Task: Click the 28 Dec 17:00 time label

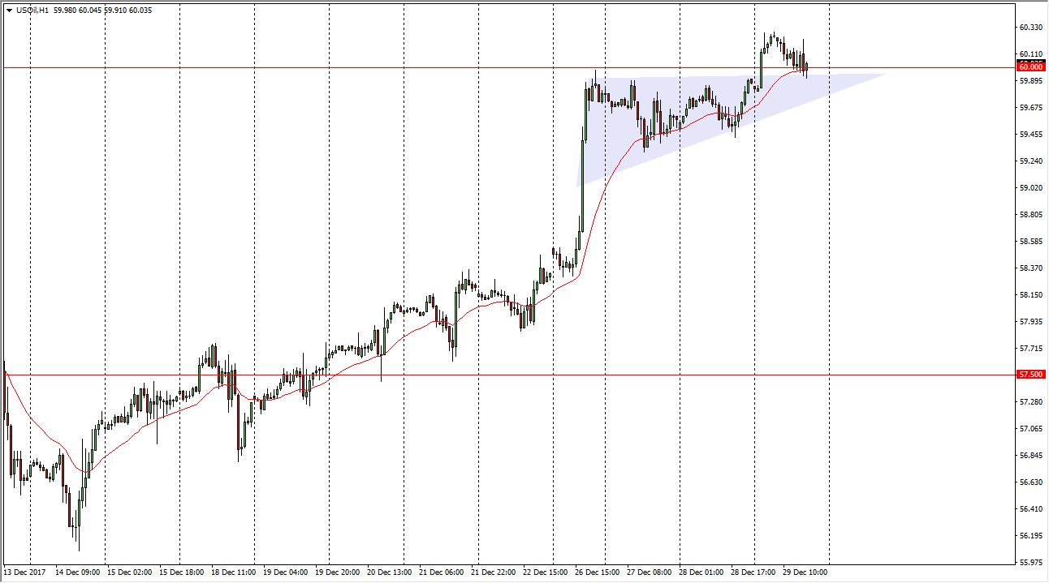Action: [755, 572]
